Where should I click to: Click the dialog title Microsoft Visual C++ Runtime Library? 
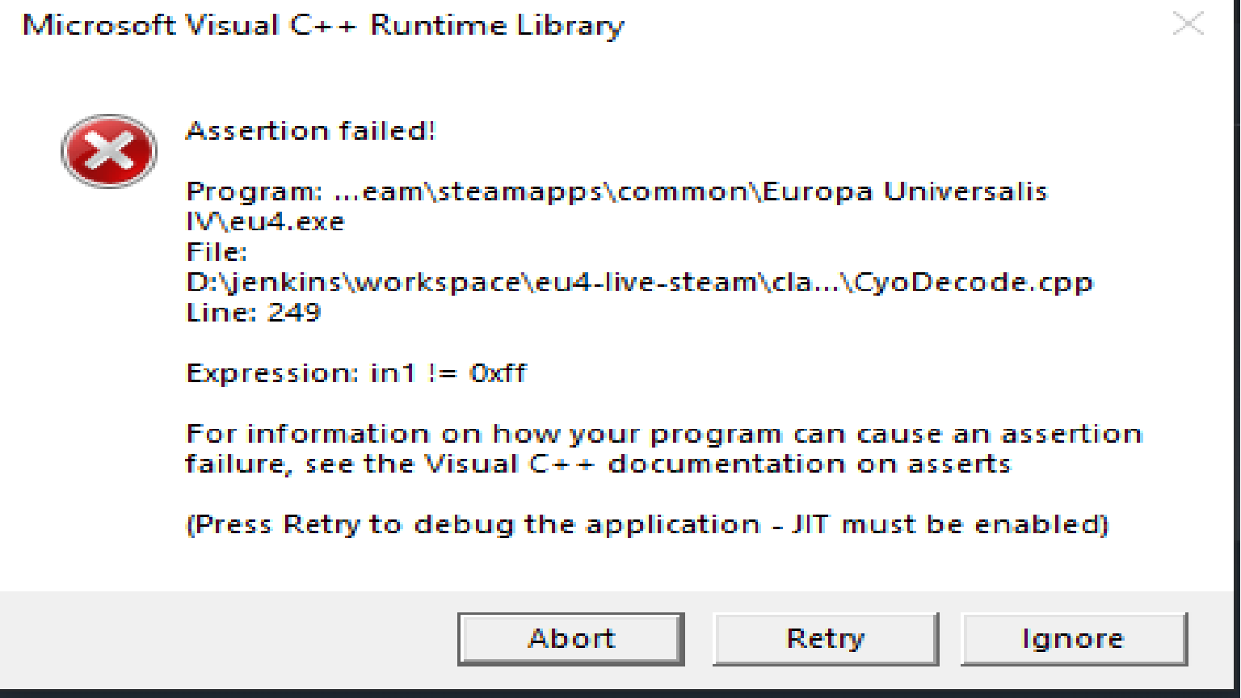click(322, 24)
